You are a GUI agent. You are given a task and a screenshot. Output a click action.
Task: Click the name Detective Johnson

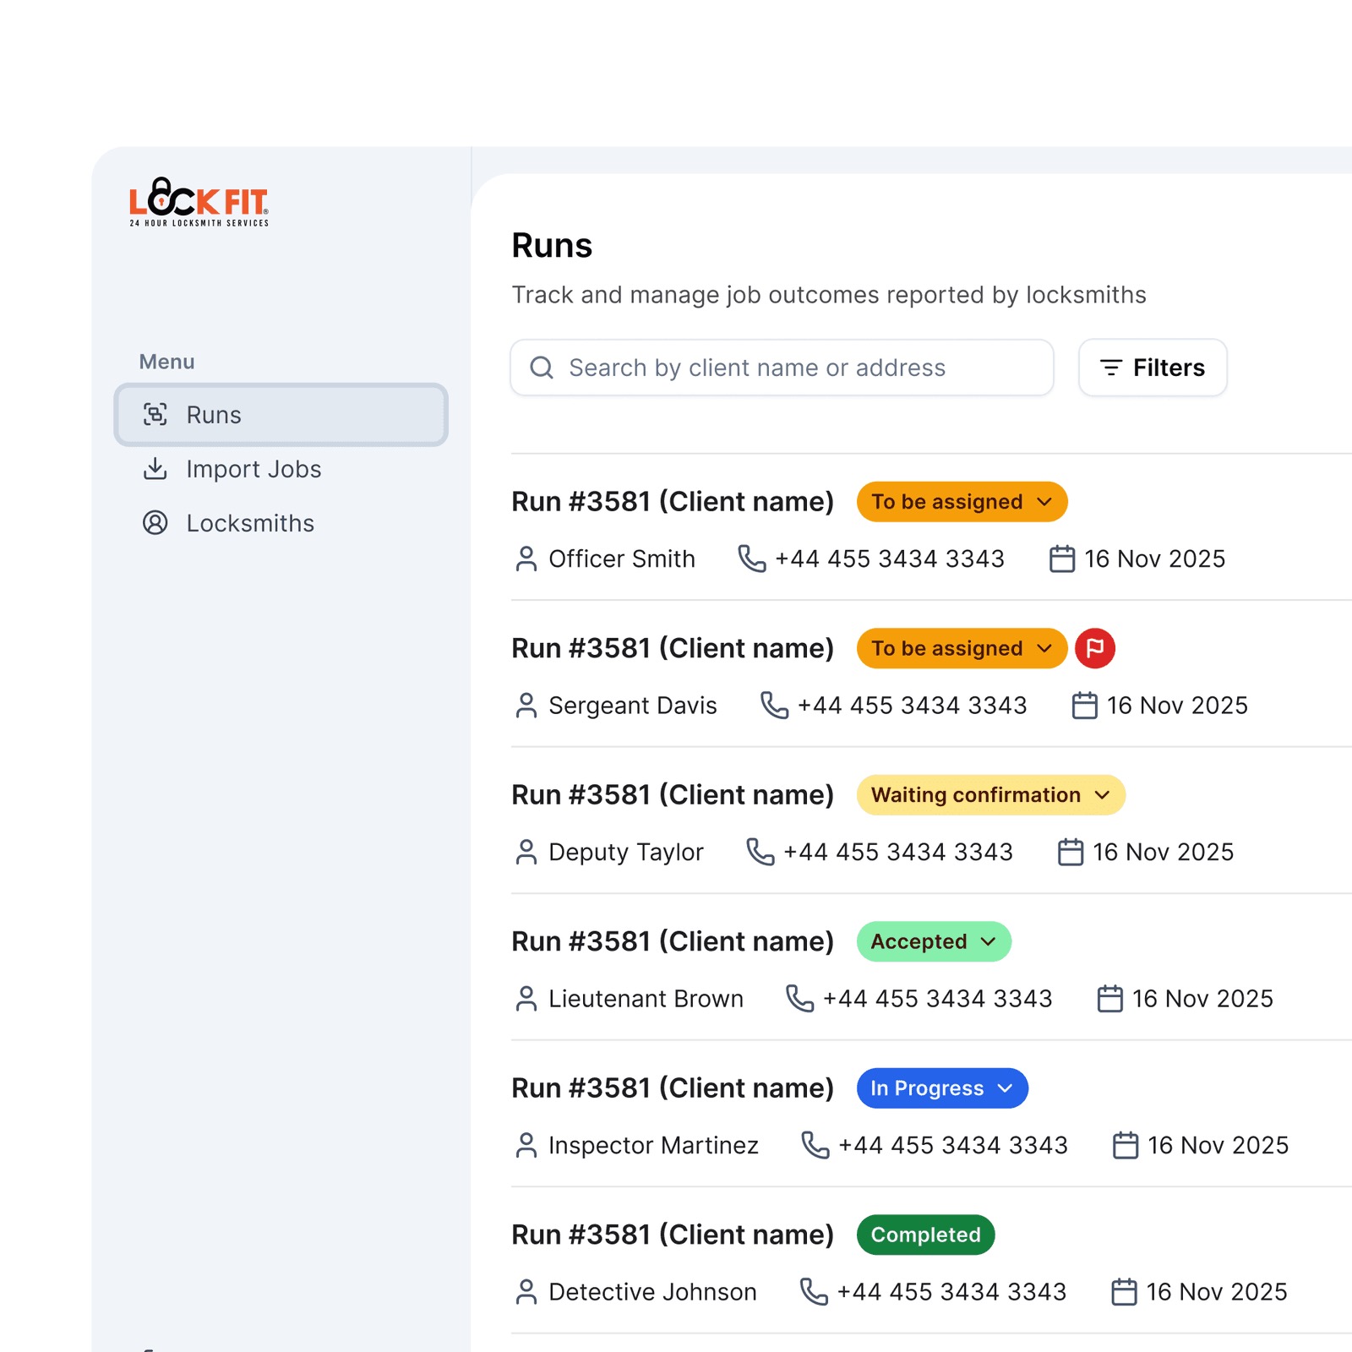pos(653,1292)
